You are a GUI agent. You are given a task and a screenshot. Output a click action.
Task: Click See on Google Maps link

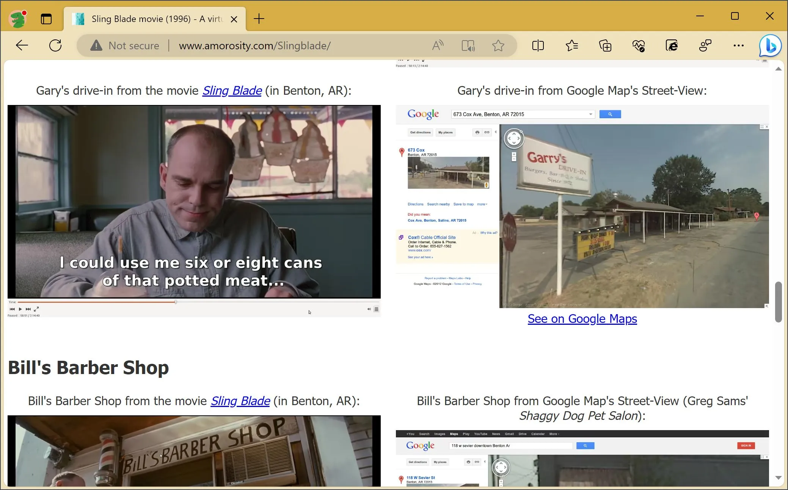pos(582,319)
